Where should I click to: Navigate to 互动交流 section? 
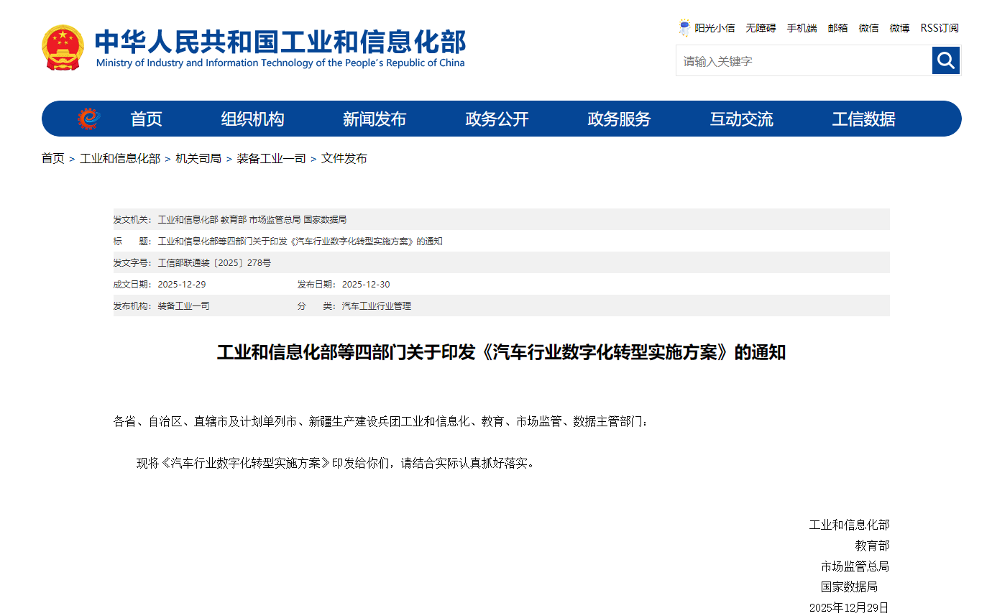pyautogui.click(x=741, y=119)
